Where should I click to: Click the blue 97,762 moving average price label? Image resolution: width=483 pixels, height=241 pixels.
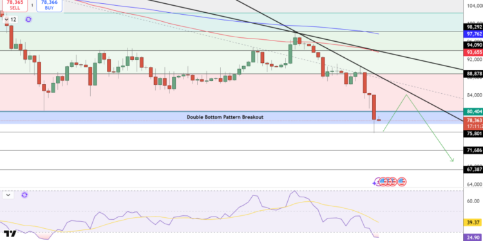[x=474, y=34]
